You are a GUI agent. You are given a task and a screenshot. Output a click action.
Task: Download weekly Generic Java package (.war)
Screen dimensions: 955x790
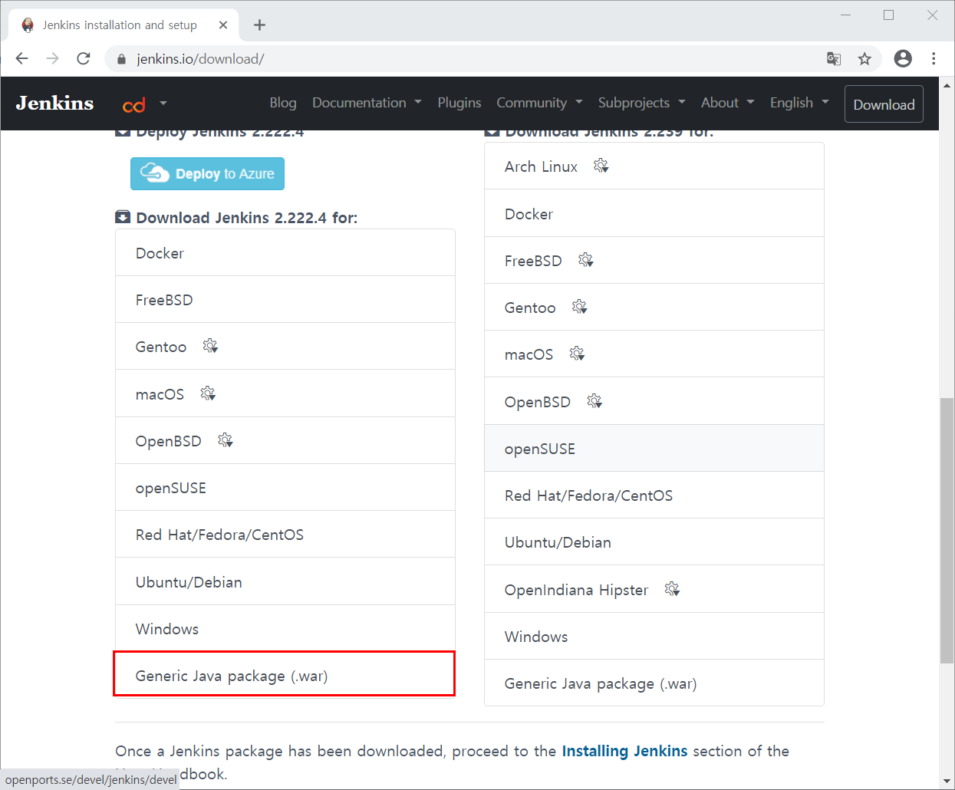click(654, 683)
